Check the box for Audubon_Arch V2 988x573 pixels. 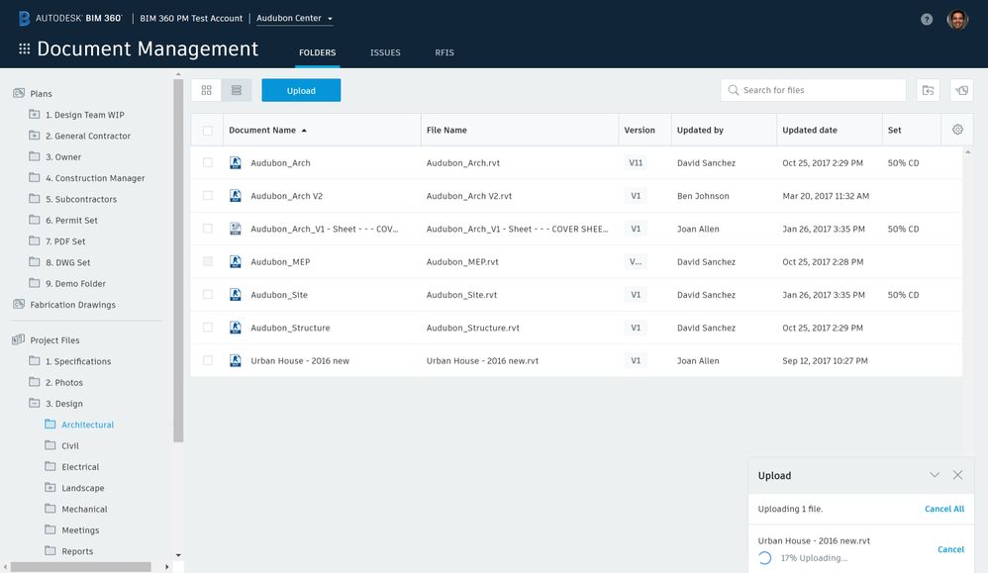(x=207, y=195)
